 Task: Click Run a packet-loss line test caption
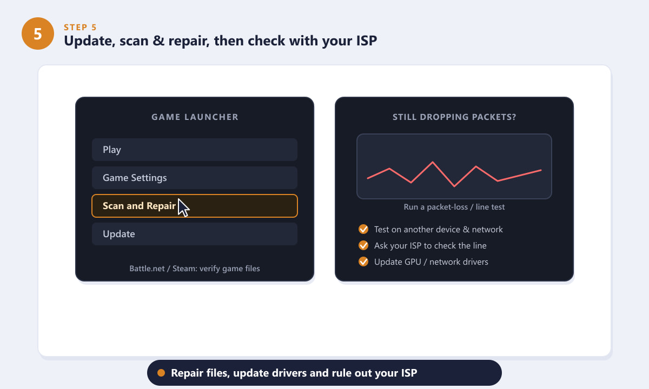point(454,207)
